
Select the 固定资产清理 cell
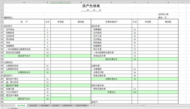(24, 95)
